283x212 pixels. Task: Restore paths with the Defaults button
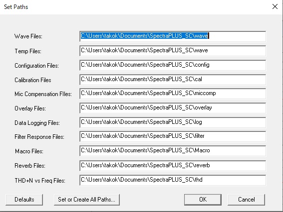pyautogui.click(x=24, y=200)
